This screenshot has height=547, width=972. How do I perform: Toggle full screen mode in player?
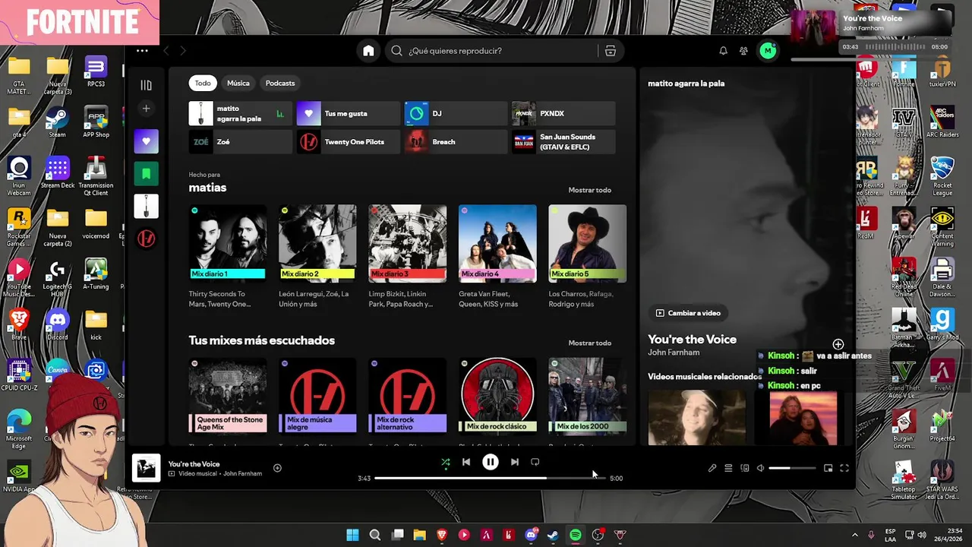click(844, 468)
